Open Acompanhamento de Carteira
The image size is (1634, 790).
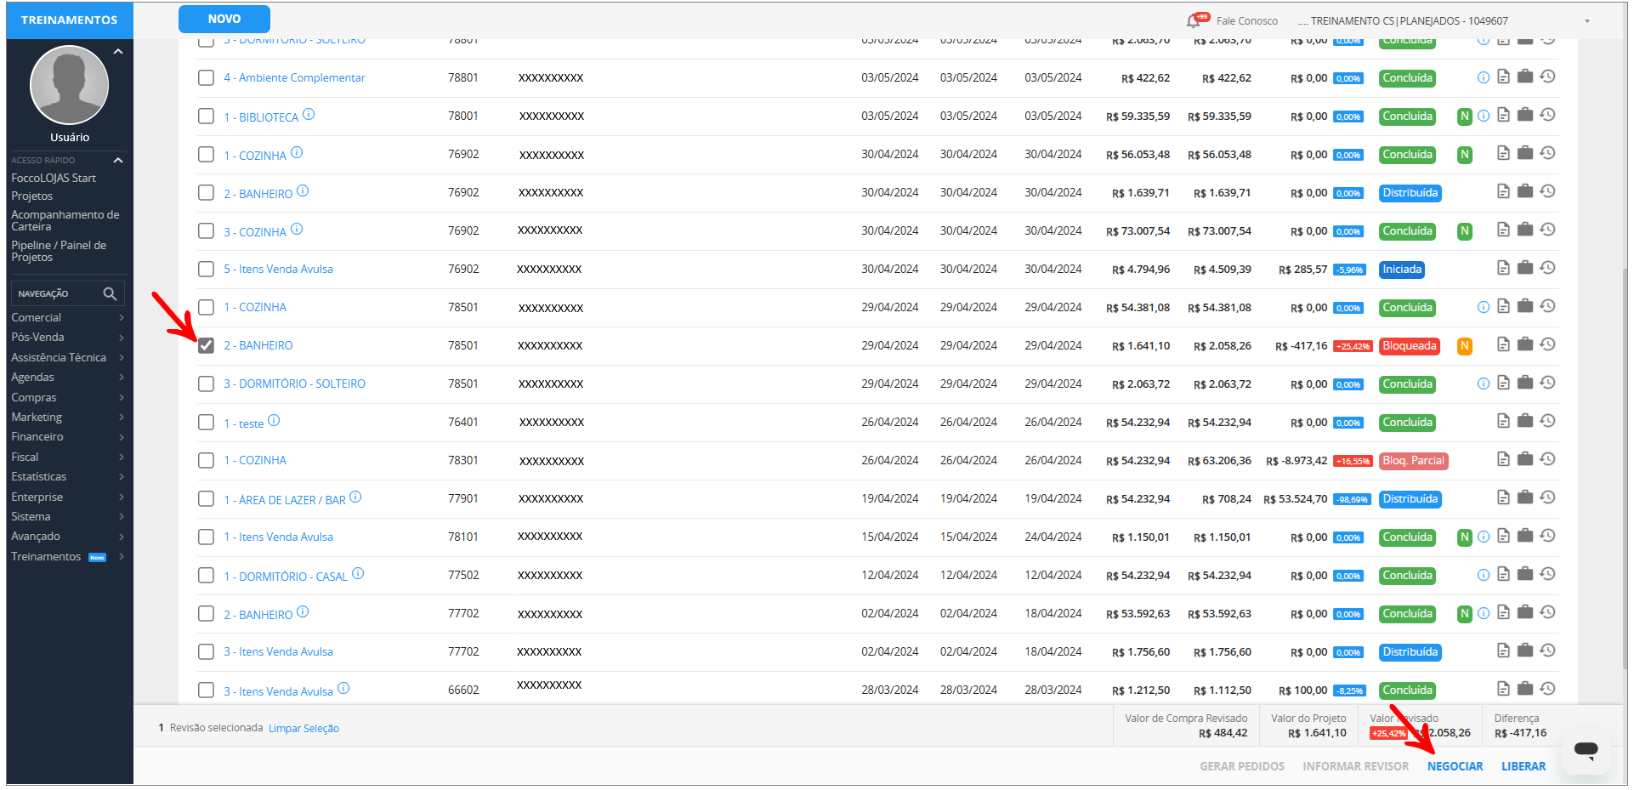click(x=65, y=220)
